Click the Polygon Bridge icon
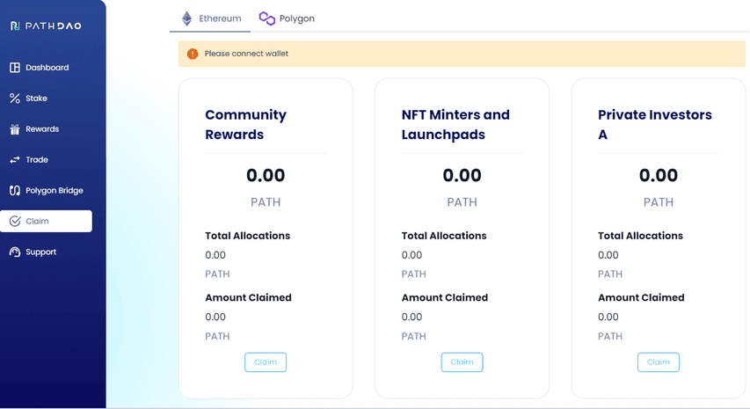Image resolution: width=750 pixels, height=409 pixels. [15, 190]
